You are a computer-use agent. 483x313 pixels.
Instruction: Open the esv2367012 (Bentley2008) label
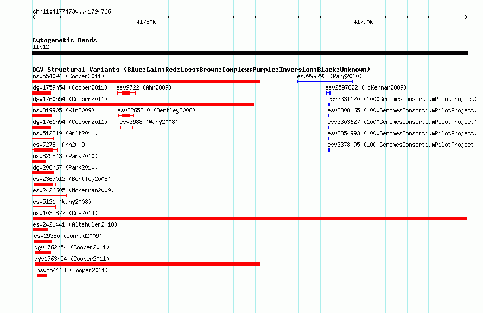pos(72,179)
